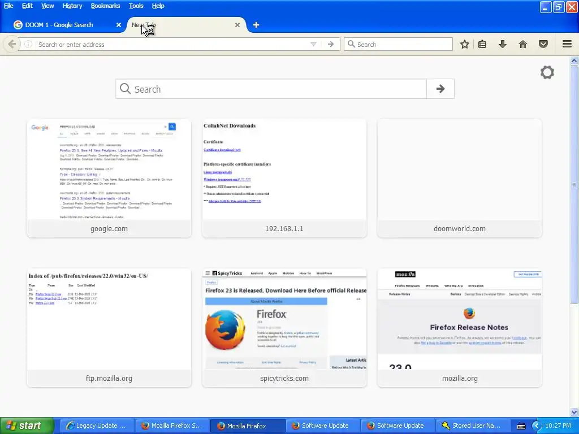Open the mozilla.org top site tile
The image size is (579, 434).
coord(459,328)
